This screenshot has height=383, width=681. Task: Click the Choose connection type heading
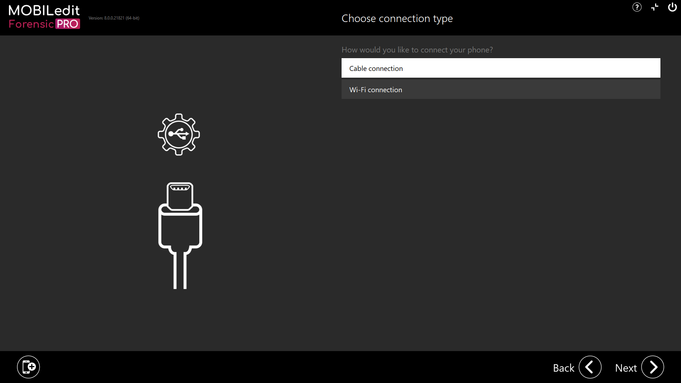(x=397, y=18)
